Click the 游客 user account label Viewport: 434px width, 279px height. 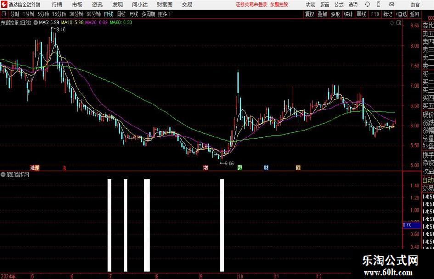(x=415, y=5)
